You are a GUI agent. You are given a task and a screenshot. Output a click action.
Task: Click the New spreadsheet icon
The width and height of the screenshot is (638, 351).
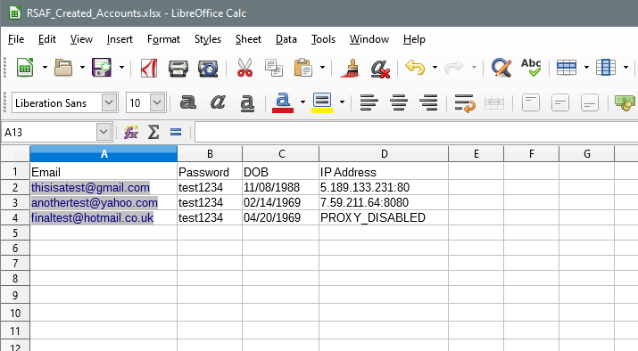coord(25,68)
